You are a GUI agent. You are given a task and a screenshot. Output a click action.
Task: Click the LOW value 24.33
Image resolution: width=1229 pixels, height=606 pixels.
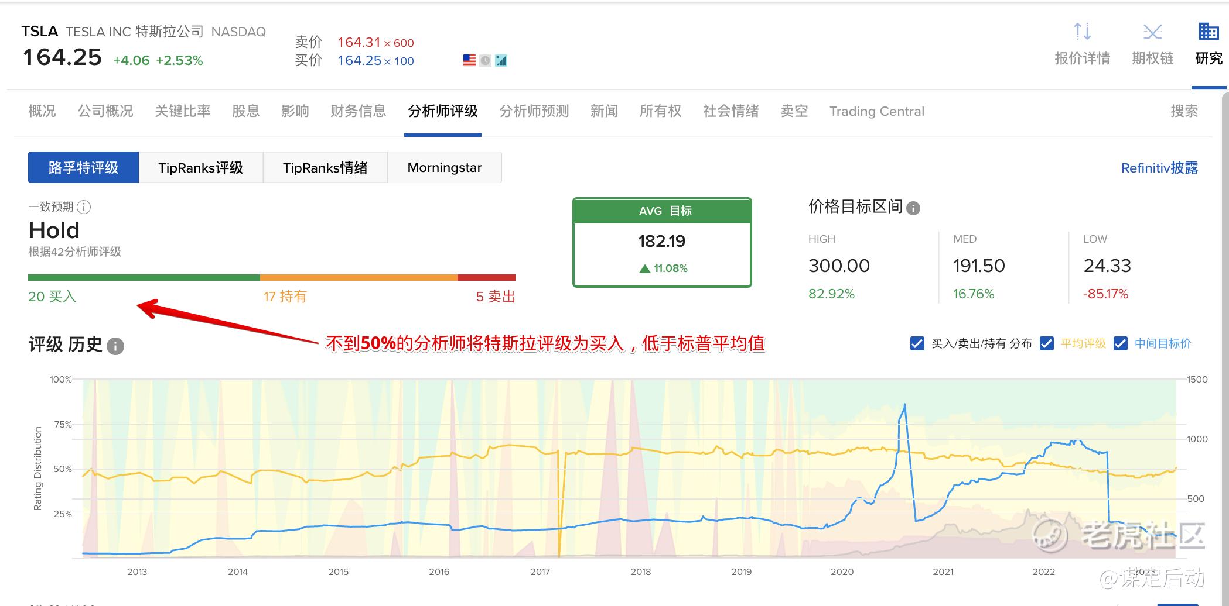tap(1107, 266)
